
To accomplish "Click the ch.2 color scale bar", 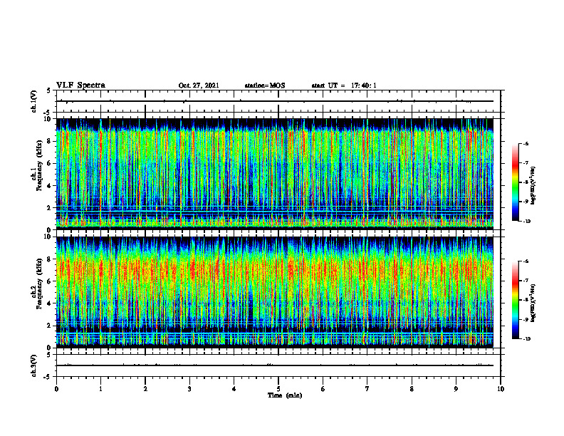I will click(515, 300).
